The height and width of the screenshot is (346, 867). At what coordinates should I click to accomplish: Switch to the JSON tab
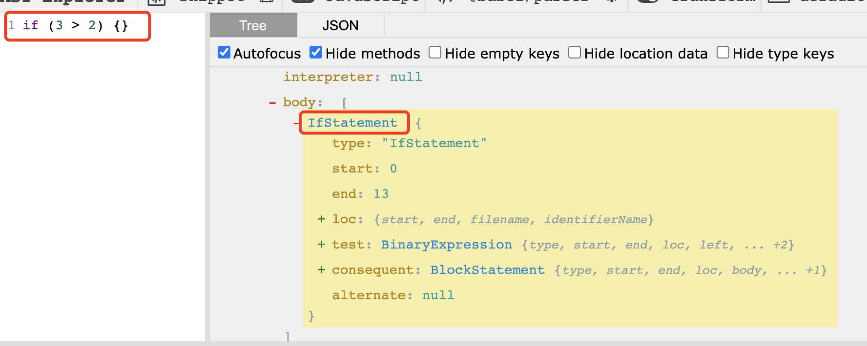[x=340, y=25]
